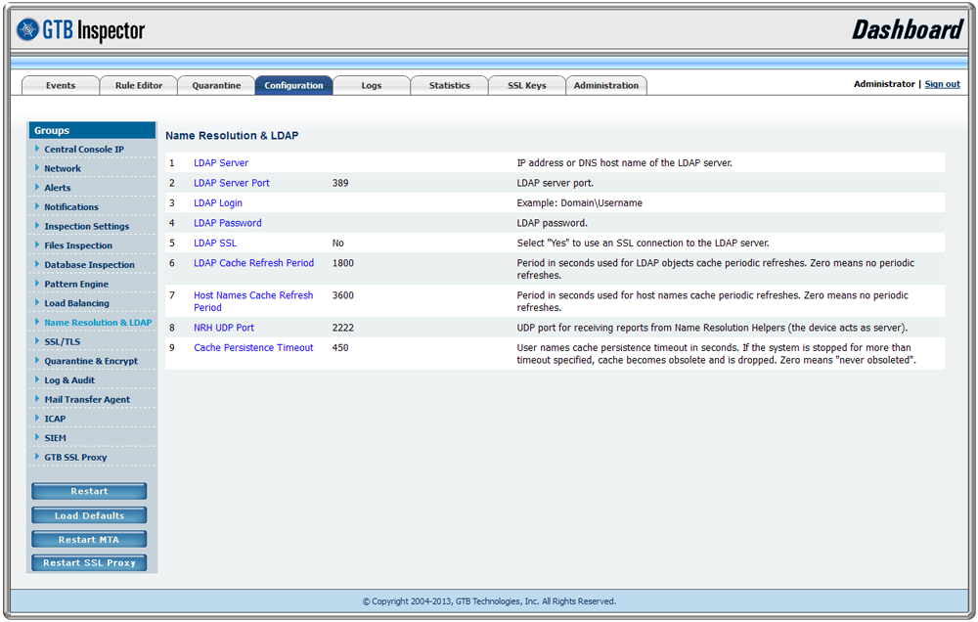Select the Files Inspection group
Image resolution: width=978 pixels, height=622 pixels.
(x=78, y=245)
